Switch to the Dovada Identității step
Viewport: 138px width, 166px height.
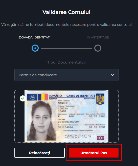tap(35, 37)
